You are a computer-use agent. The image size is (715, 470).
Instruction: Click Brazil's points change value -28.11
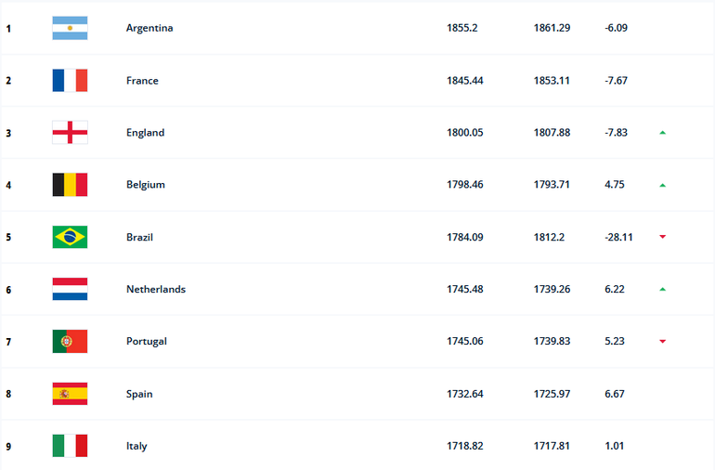618,237
